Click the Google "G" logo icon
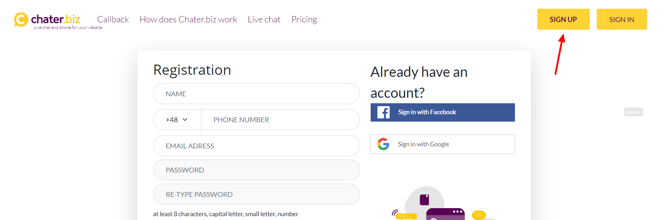The height and width of the screenshot is (220, 667). pyautogui.click(x=383, y=144)
